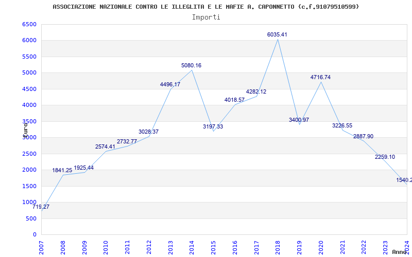412x257 pixels.
Task: Click the 0 y-axis tick label
Action: (x=35, y=235)
